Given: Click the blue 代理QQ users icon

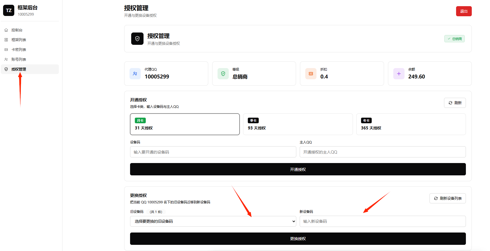Looking at the screenshot, I should [135, 74].
